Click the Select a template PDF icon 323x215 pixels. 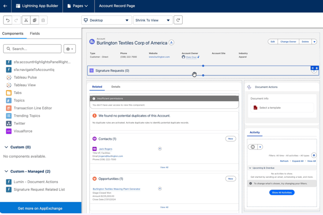pos(256,107)
